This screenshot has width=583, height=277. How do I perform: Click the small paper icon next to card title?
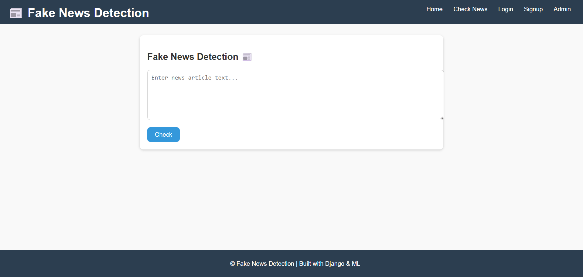[x=247, y=57]
